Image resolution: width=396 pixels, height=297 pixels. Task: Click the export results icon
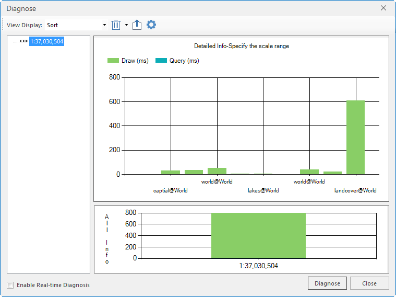tap(137, 25)
